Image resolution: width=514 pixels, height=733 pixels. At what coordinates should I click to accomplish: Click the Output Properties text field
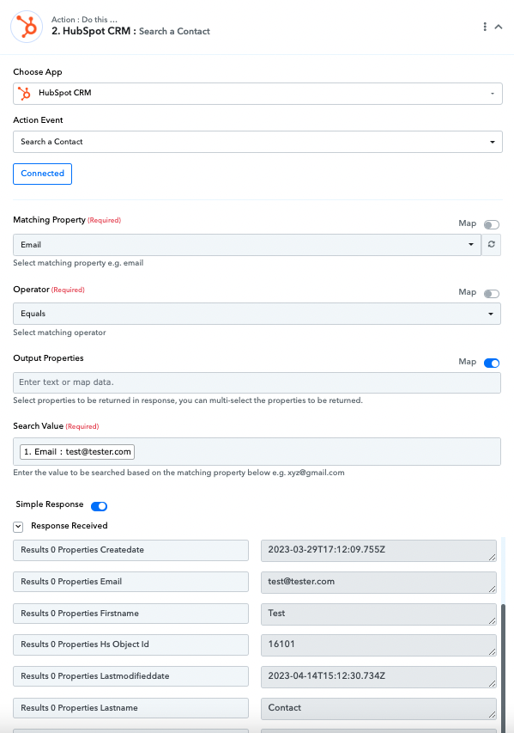click(257, 383)
